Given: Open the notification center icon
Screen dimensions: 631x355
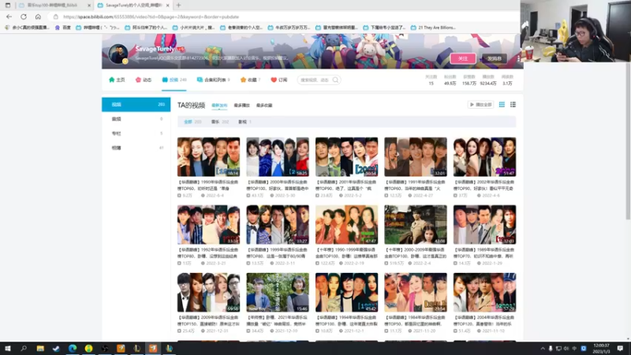Looking at the screenshot, I should point(620,348).
